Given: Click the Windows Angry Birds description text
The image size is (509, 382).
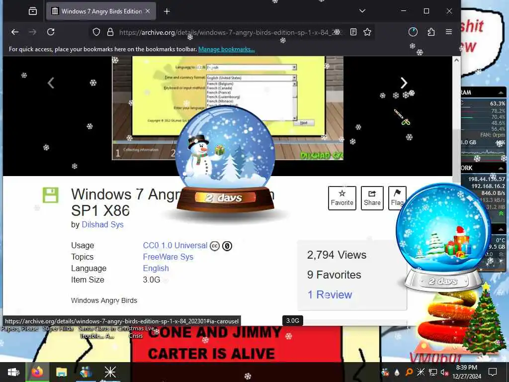Looking at the screenshot, I should (104, 300).
